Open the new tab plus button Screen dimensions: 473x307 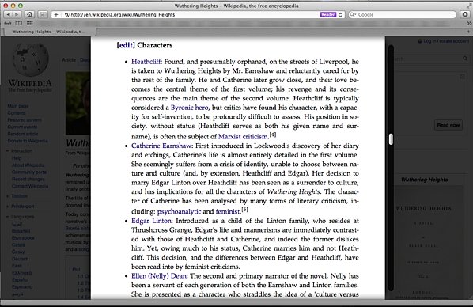(x=468, y=32)
